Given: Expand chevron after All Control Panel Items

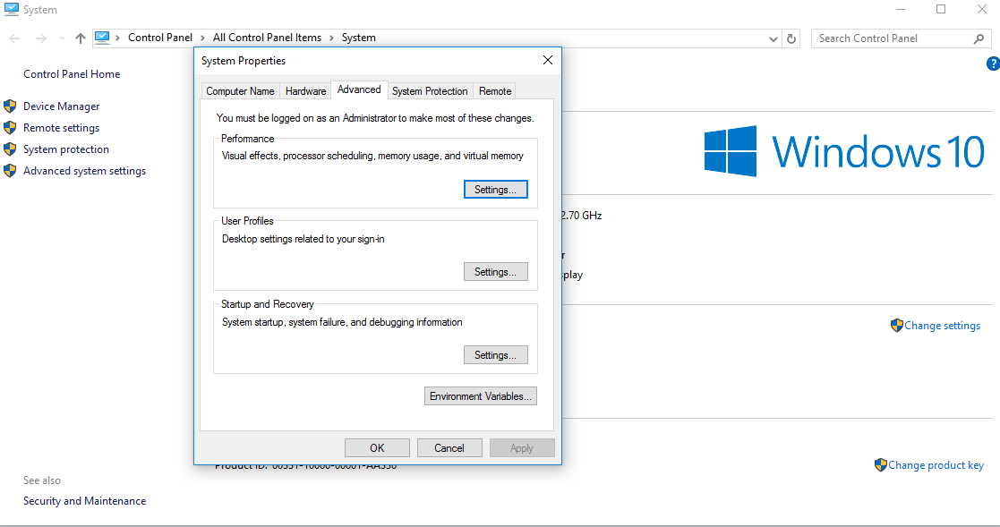Looking at the screenshot, I should (331, 38).
